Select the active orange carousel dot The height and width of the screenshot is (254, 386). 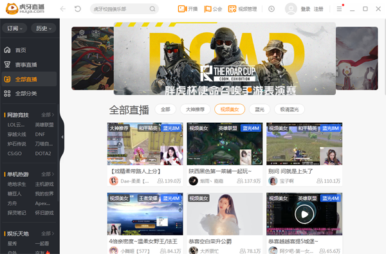pos(250,90)
